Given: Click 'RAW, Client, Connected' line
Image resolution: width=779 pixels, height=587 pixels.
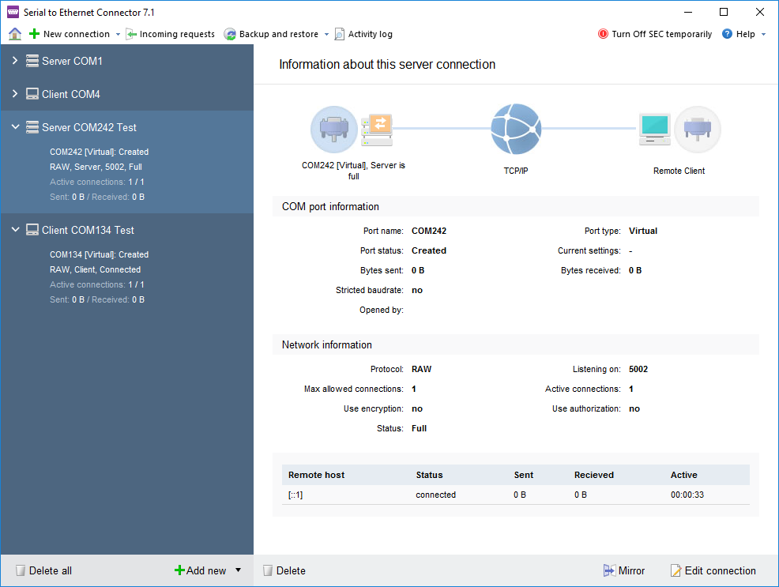Looking at the screenshot, I should 95,269.
